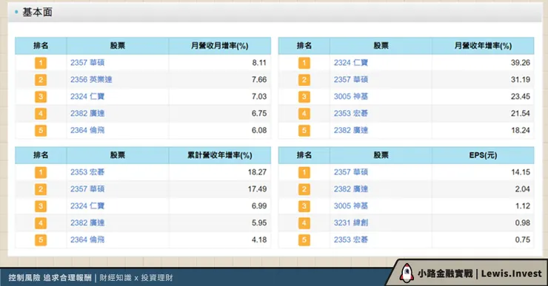Open 2382 廣達 link in 月營收月增率 table
548x286 pixels.
87,113
